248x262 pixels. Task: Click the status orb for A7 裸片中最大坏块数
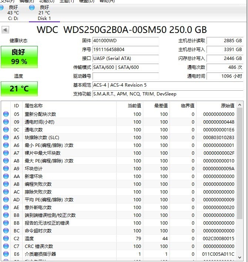click(6, 153)
